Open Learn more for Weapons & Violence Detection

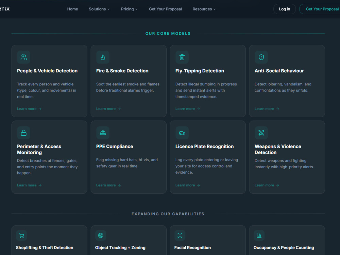(267, 185)
